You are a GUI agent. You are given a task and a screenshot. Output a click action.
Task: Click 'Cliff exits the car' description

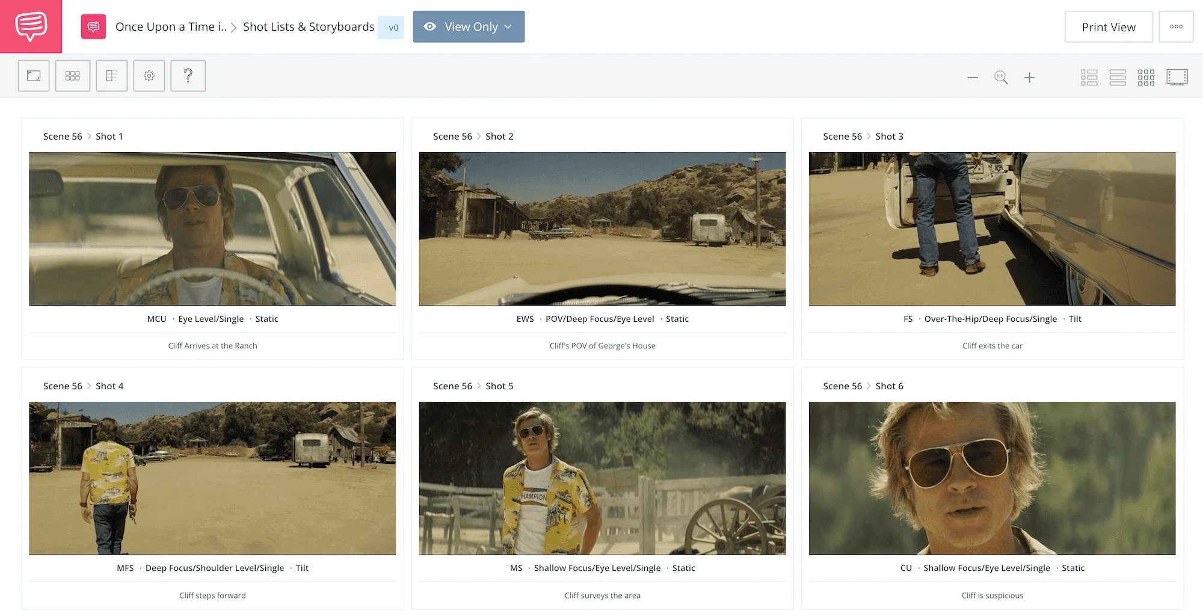click(992, 346)
